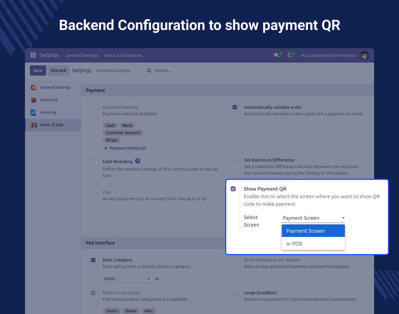Toggle Automatically validate order checkbox

coord(235,107)
